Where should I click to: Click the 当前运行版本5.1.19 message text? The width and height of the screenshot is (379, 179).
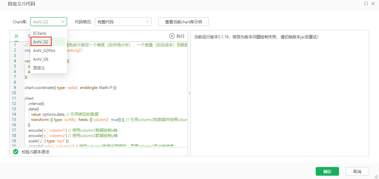256,37
